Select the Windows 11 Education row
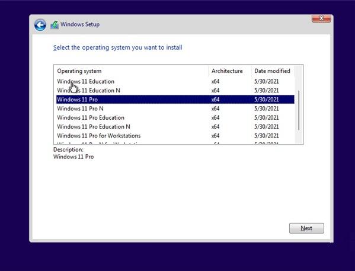The width and height of the screenshot is (355, 271). (x=175, y=81)
